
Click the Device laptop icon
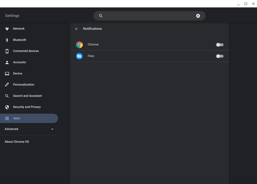coord(7,73)
